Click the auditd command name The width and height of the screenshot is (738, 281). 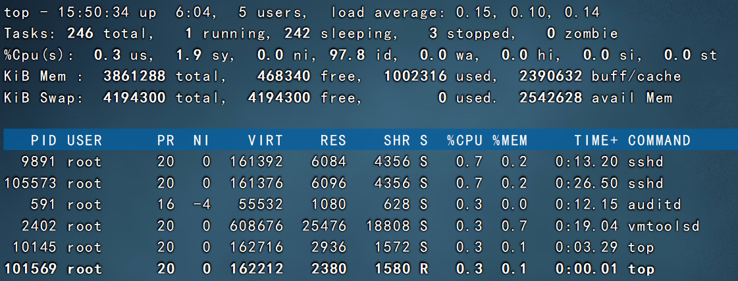pos(654,204)
